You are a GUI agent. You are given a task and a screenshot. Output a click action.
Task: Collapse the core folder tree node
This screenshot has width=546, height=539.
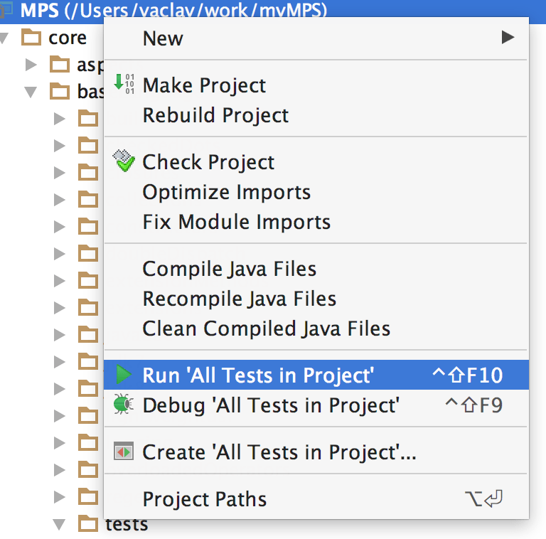point(6,37)
